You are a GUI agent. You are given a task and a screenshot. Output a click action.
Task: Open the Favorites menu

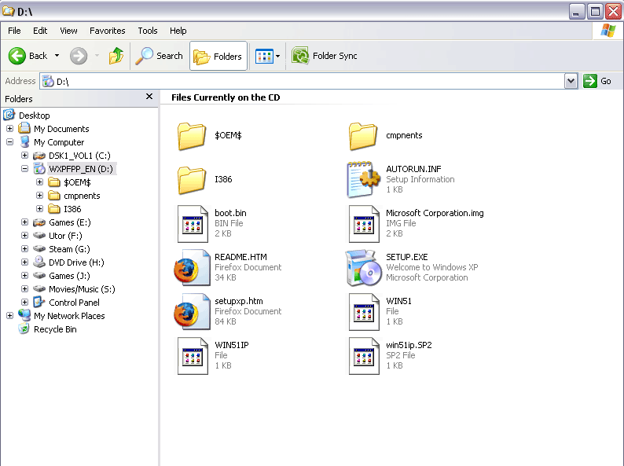[x=107, y=31]
